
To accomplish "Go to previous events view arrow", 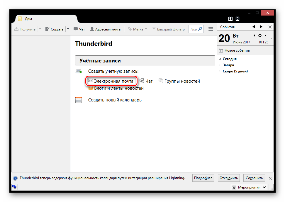I will tap(254, 27).
